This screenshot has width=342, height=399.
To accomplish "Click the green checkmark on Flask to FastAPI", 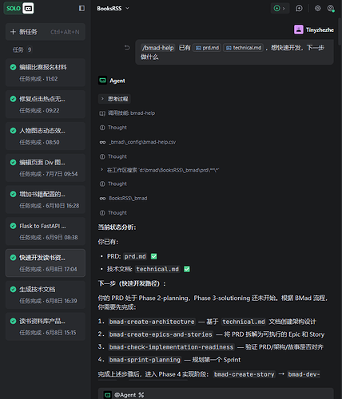I will click(13, 226).
